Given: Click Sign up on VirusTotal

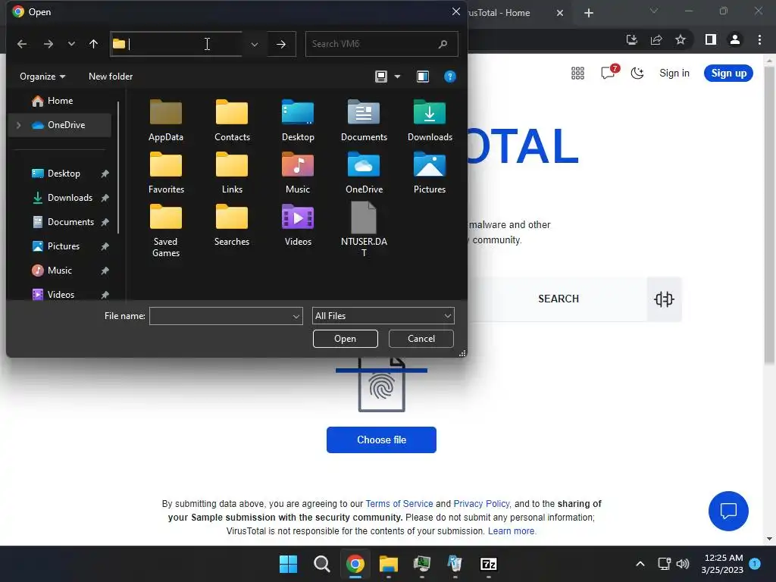Looking at the screenshot, I should click(x=728, y=74).
